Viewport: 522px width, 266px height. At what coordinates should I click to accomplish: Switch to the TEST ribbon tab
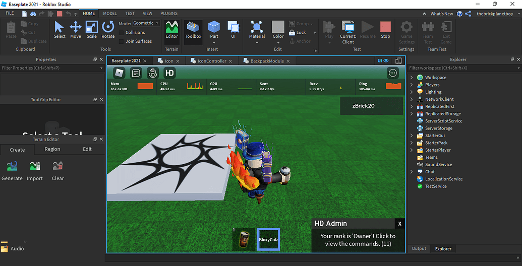[x=130, y=14]
